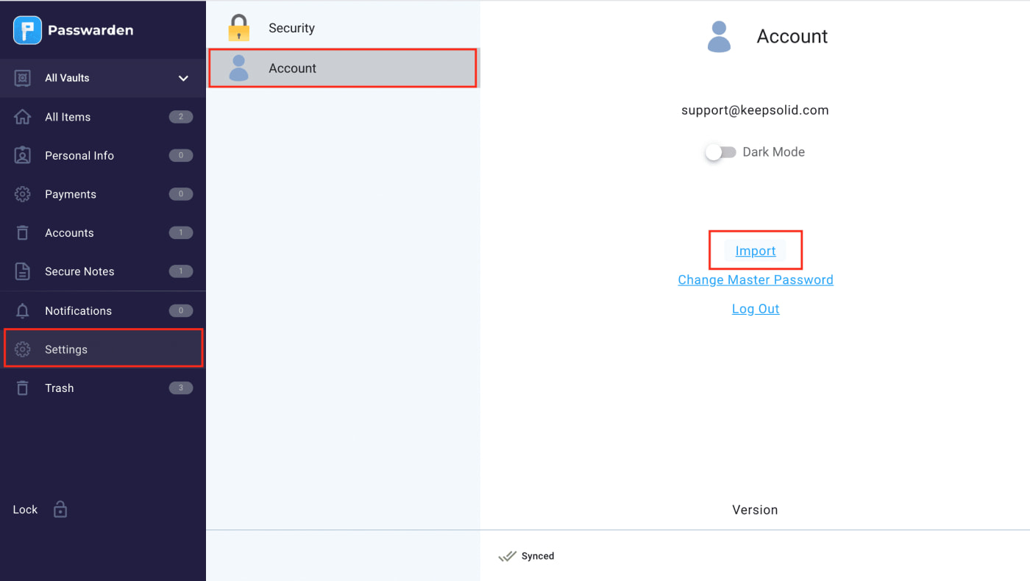
Task: Open Personal Info section icon
Action: coord(22,155)
